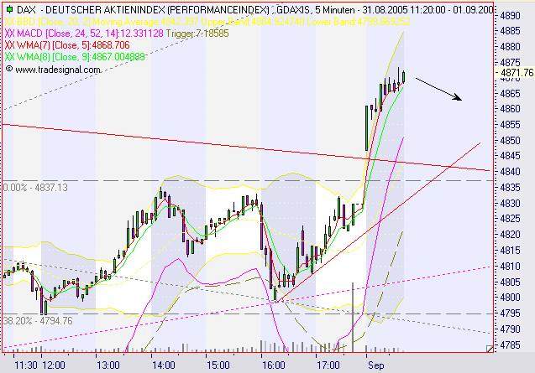
Task: Click the 4890 price axis label
Action: click(510, 16)
